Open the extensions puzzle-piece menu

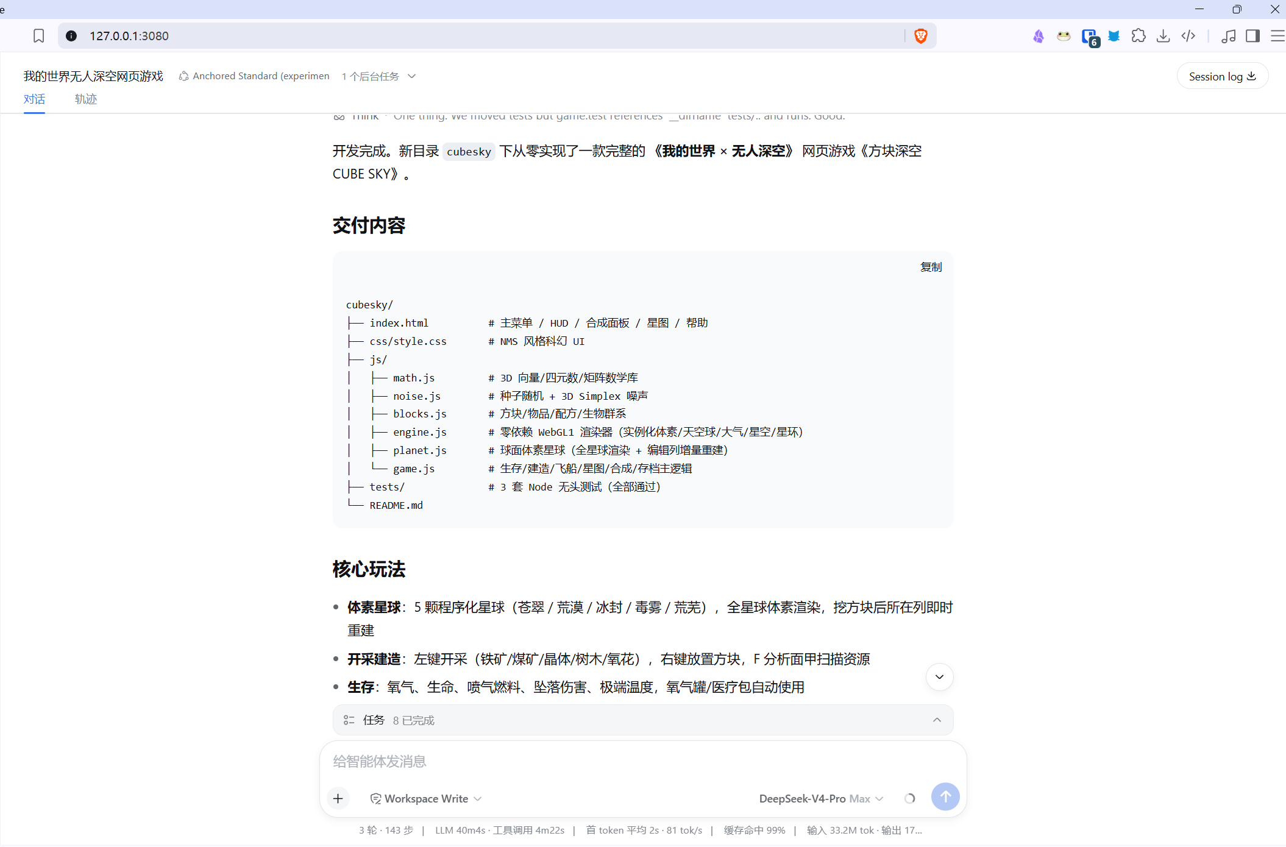click(1139, 36)
